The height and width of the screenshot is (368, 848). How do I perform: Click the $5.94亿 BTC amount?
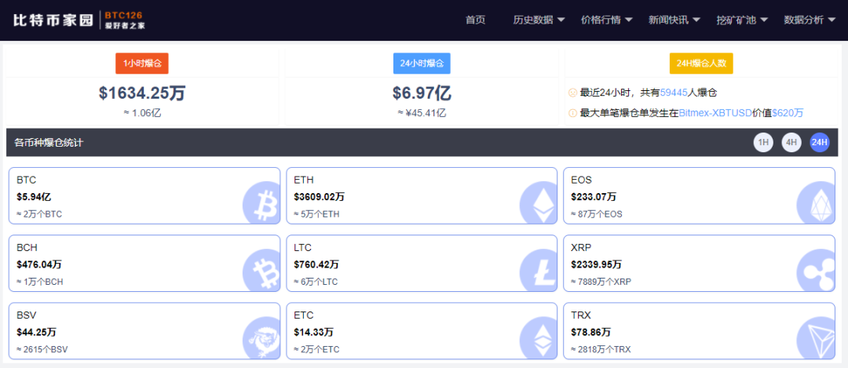point(34,197)
